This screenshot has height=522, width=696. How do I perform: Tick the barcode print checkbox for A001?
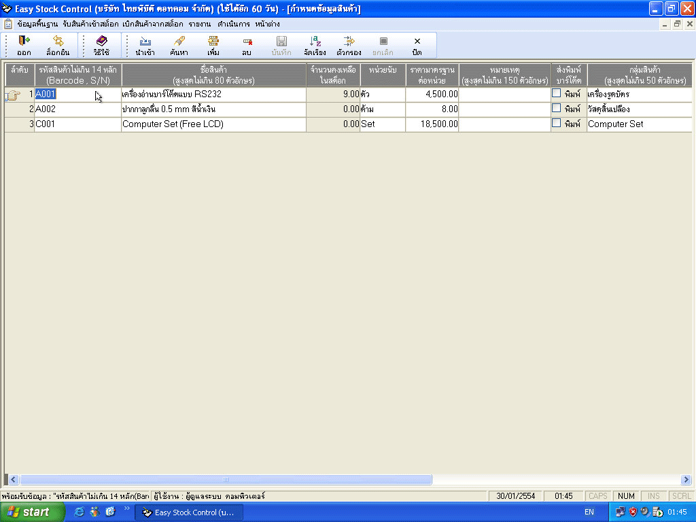coord(556,93)
